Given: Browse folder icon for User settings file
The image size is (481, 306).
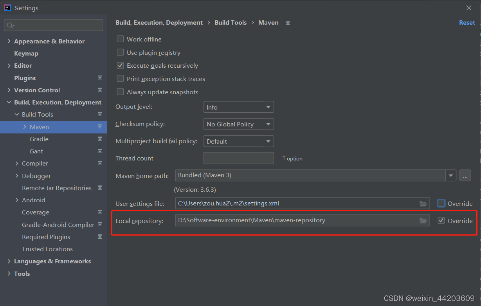Looking at the screenshot, I should [423, 203].
